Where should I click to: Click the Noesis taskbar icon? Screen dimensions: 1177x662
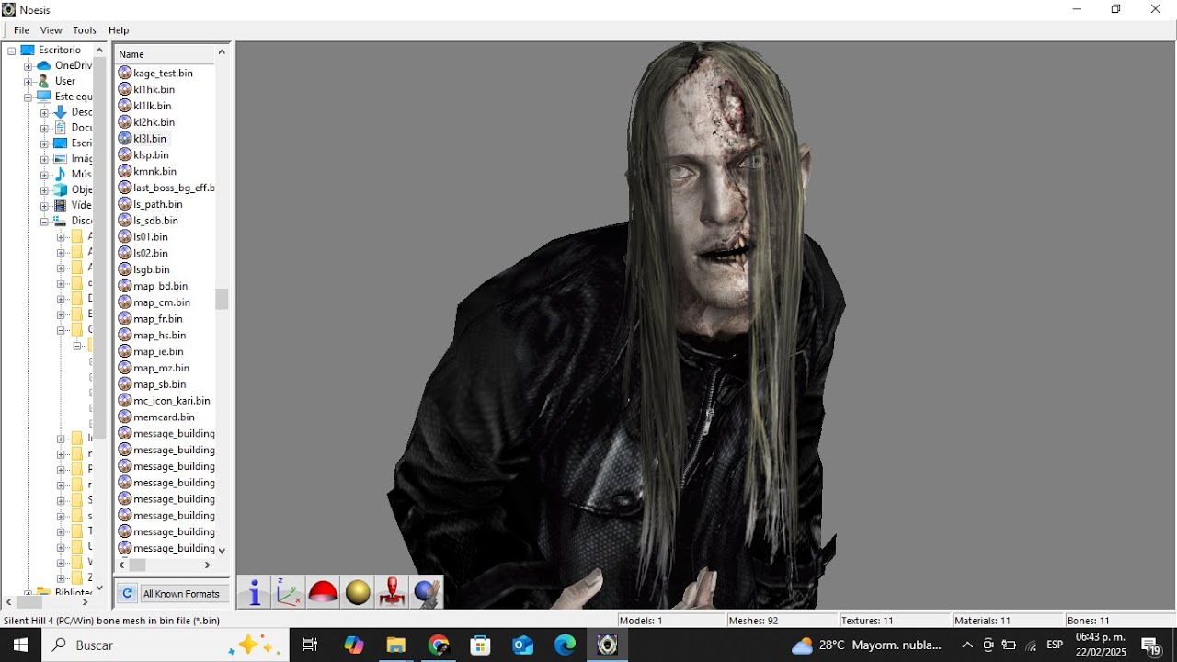(x=607, y=645)
